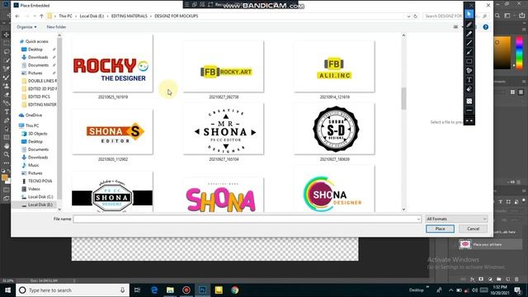Select Photoshop Move tool

(x=6, y=35)
